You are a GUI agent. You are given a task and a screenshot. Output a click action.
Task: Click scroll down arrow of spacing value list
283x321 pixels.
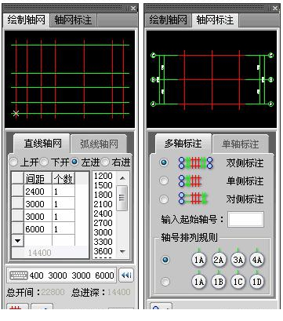point(122,252)
